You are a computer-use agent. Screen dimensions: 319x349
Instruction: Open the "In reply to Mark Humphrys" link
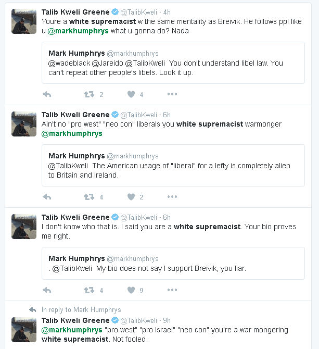[81, 309]
